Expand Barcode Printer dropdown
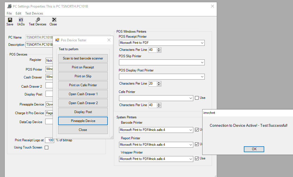The height and width of the screenshot is (177, 293). tap(190, 130)
